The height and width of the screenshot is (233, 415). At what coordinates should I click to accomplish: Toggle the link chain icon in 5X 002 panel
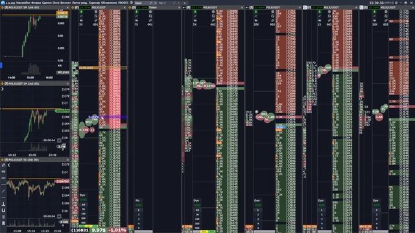tap(213, 20)
